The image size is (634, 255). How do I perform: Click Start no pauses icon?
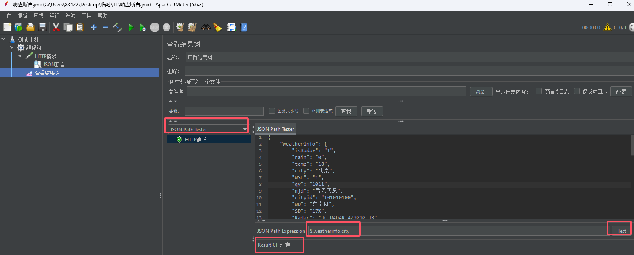click(x=143, y=27)
